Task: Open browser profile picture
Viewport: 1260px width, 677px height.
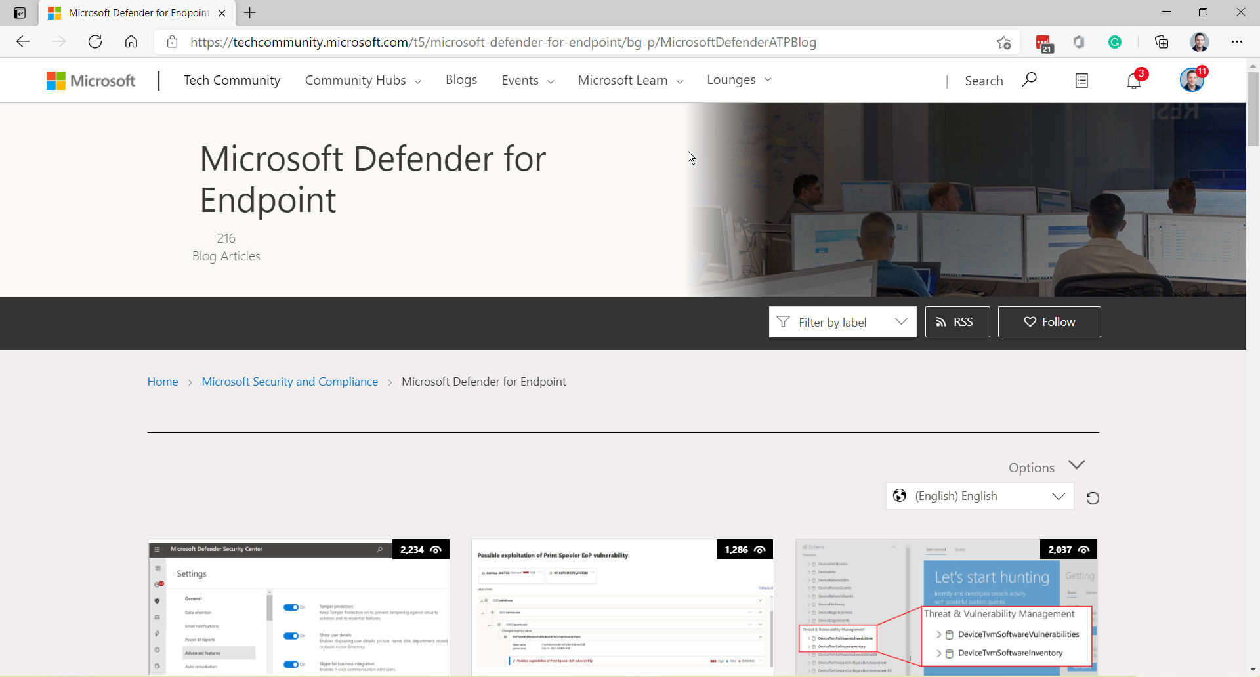Action: click(1200, 42)
